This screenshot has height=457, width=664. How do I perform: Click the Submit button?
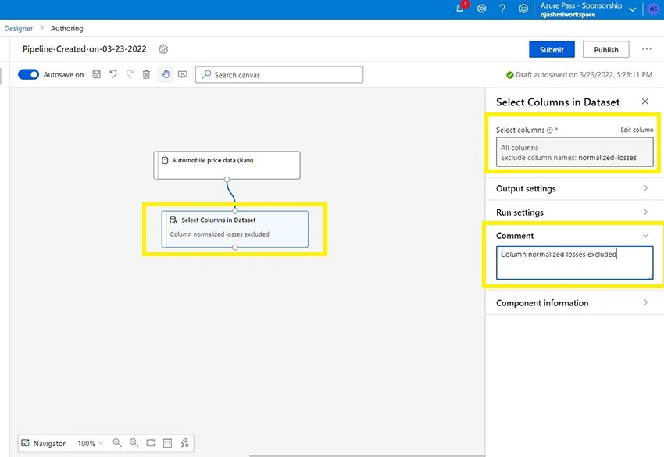[x=552, y=49]
